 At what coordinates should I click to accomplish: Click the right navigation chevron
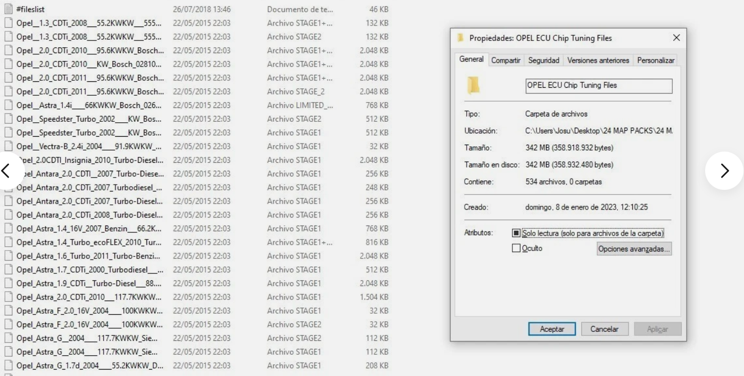tap(724, 170)
